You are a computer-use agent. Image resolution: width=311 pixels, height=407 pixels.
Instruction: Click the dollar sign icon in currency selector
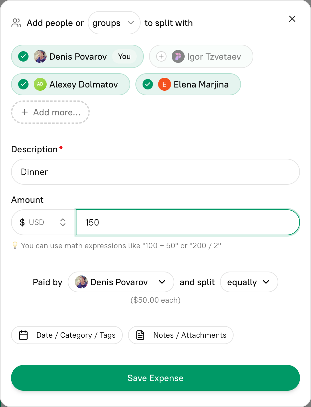(22, 222)
